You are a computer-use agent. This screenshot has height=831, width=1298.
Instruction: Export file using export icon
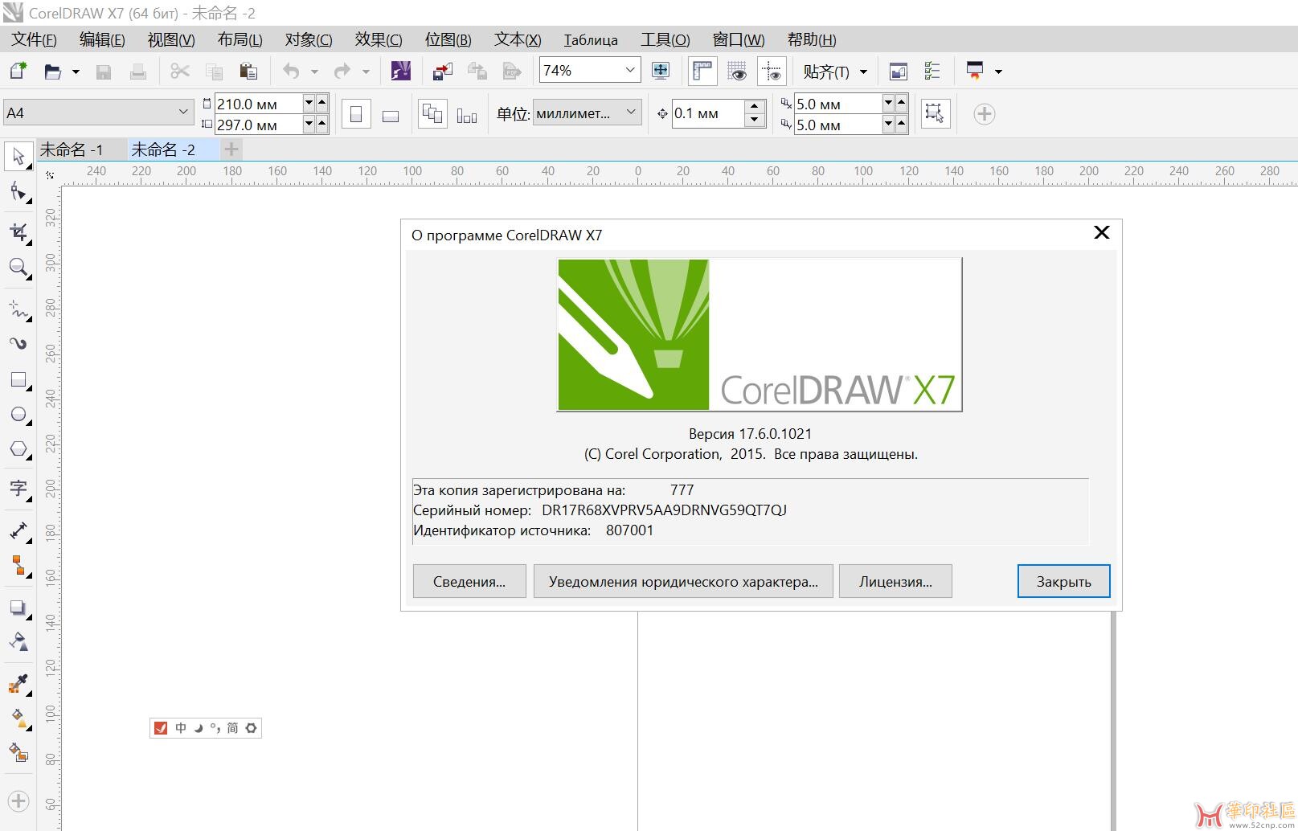pyautogui.click(x=477, y=72)
